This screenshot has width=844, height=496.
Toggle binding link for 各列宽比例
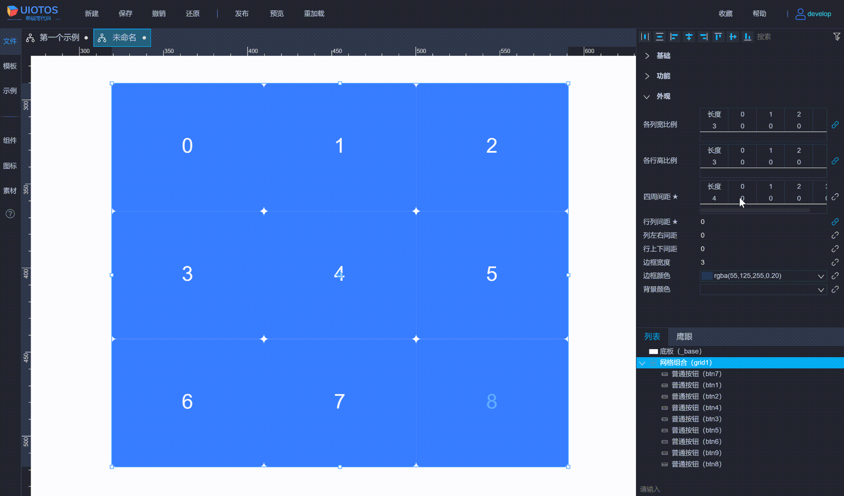click(x=835, y=124)
